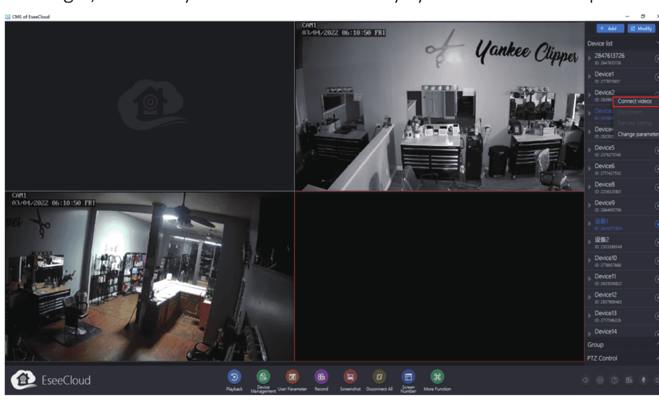659x402 pixels.
Task: Open the PTZ Control panel section
Action: [x=622, y=358]
